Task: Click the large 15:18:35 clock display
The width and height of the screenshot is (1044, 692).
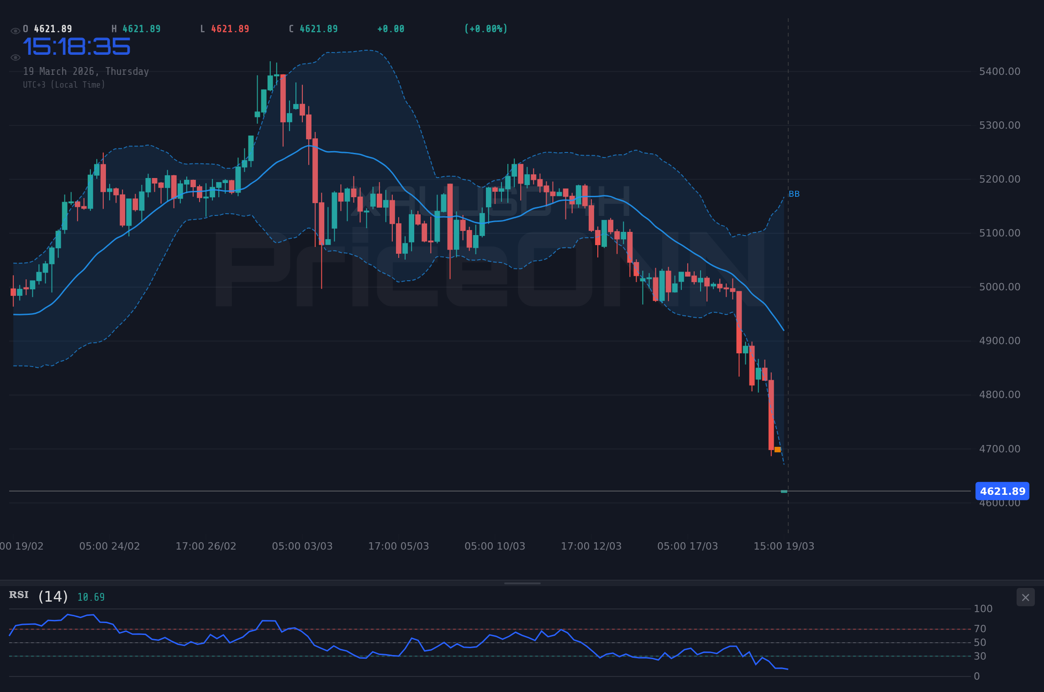Action: pos(77,46)
